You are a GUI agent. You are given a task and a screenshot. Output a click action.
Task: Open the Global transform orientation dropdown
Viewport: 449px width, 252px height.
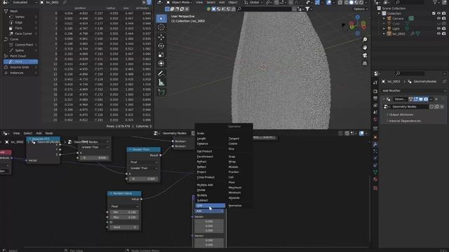coord(253,2)
